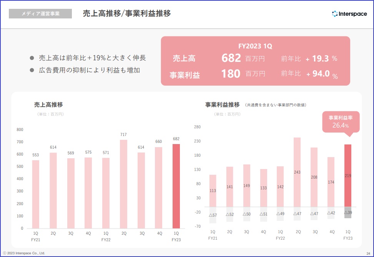Click the 717 bar in the sales chart
This screenshot has width=374, height=257.
(123, 184)
